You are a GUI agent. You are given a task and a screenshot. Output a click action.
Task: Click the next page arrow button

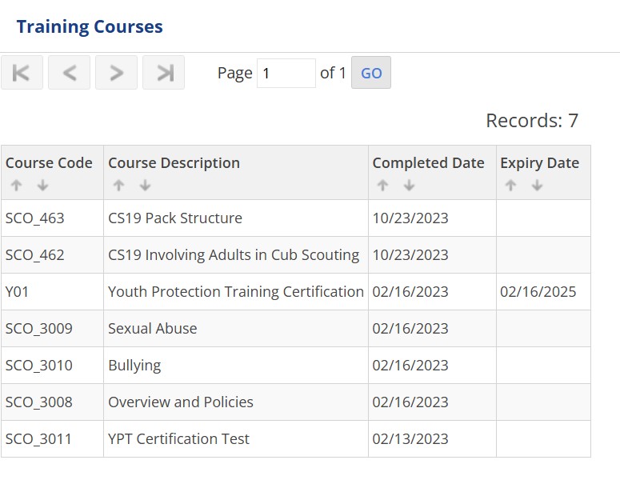point(116,73)
